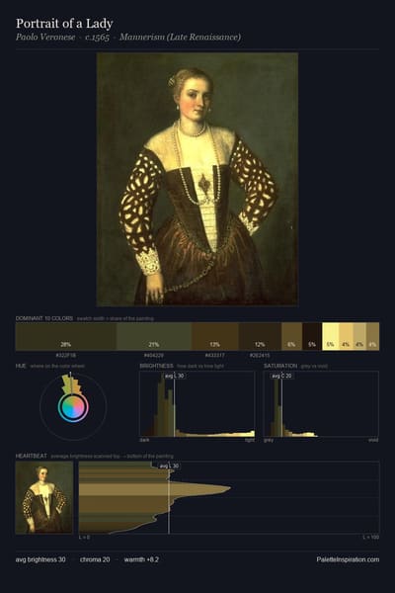
Task: Select the 5% pale yellow swatch
Action: pos(331,337)
